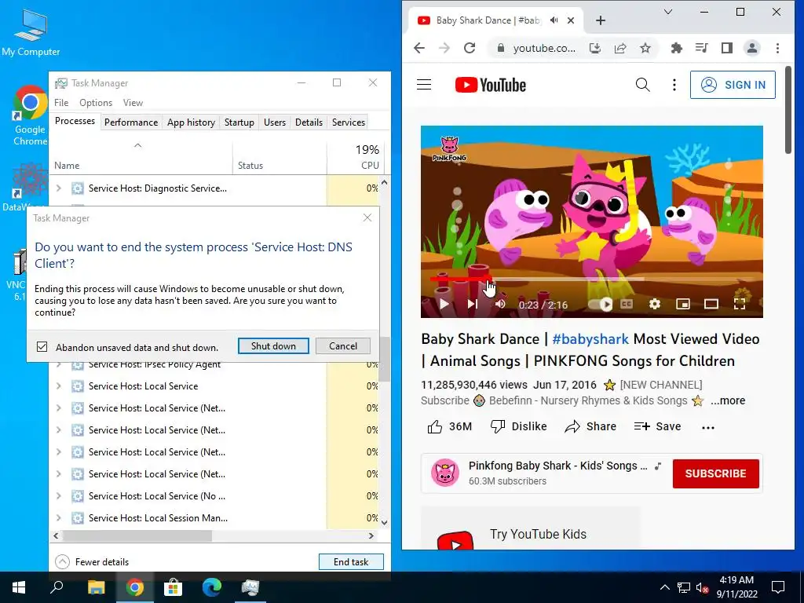804x603 pixels.
Task: Open video player settings gear
Action: (655, 304)
